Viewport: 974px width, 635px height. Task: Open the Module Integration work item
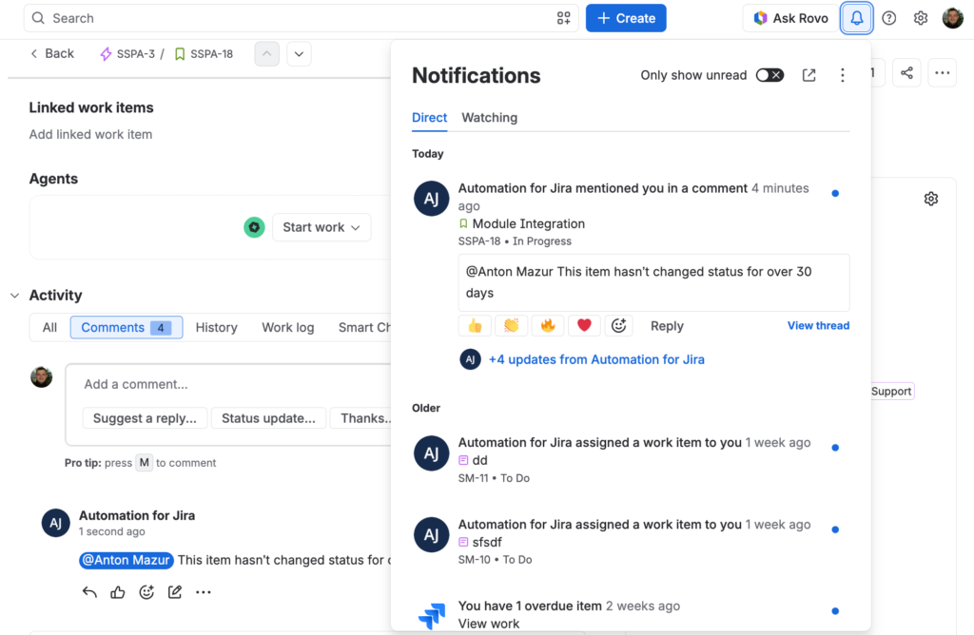click(528, 223)
